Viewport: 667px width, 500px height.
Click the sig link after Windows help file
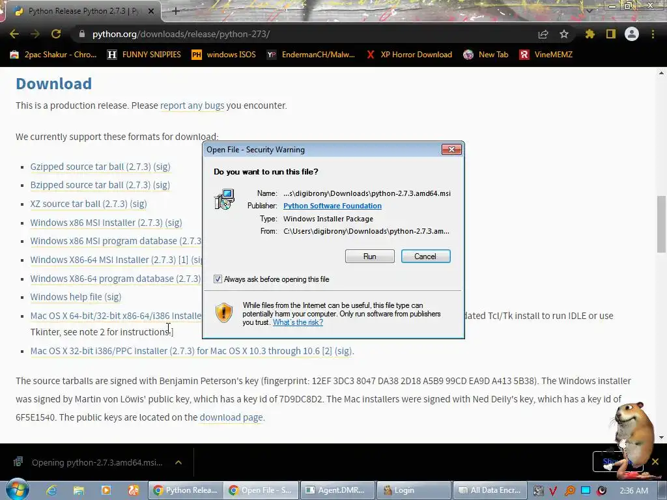113,297
